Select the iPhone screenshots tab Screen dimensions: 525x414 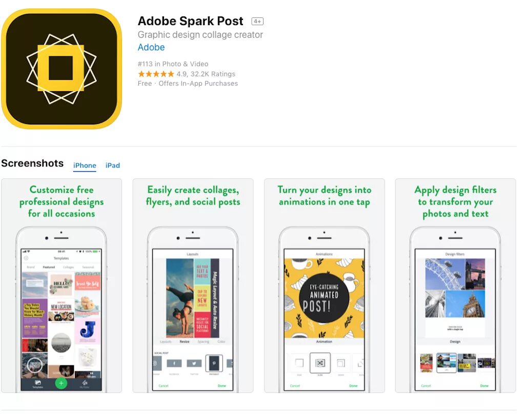[85, 165]
